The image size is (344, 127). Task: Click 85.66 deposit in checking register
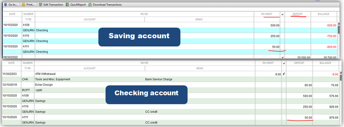tap(308, 85)
